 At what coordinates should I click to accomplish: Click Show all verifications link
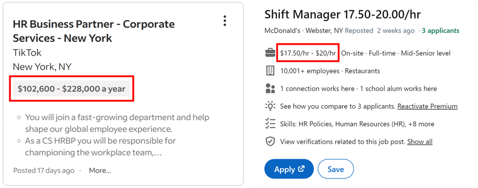(x=420, y=141)
